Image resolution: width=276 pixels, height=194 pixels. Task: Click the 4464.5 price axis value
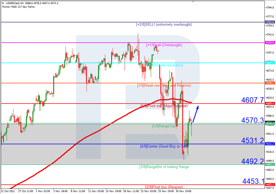click(270, 179)
